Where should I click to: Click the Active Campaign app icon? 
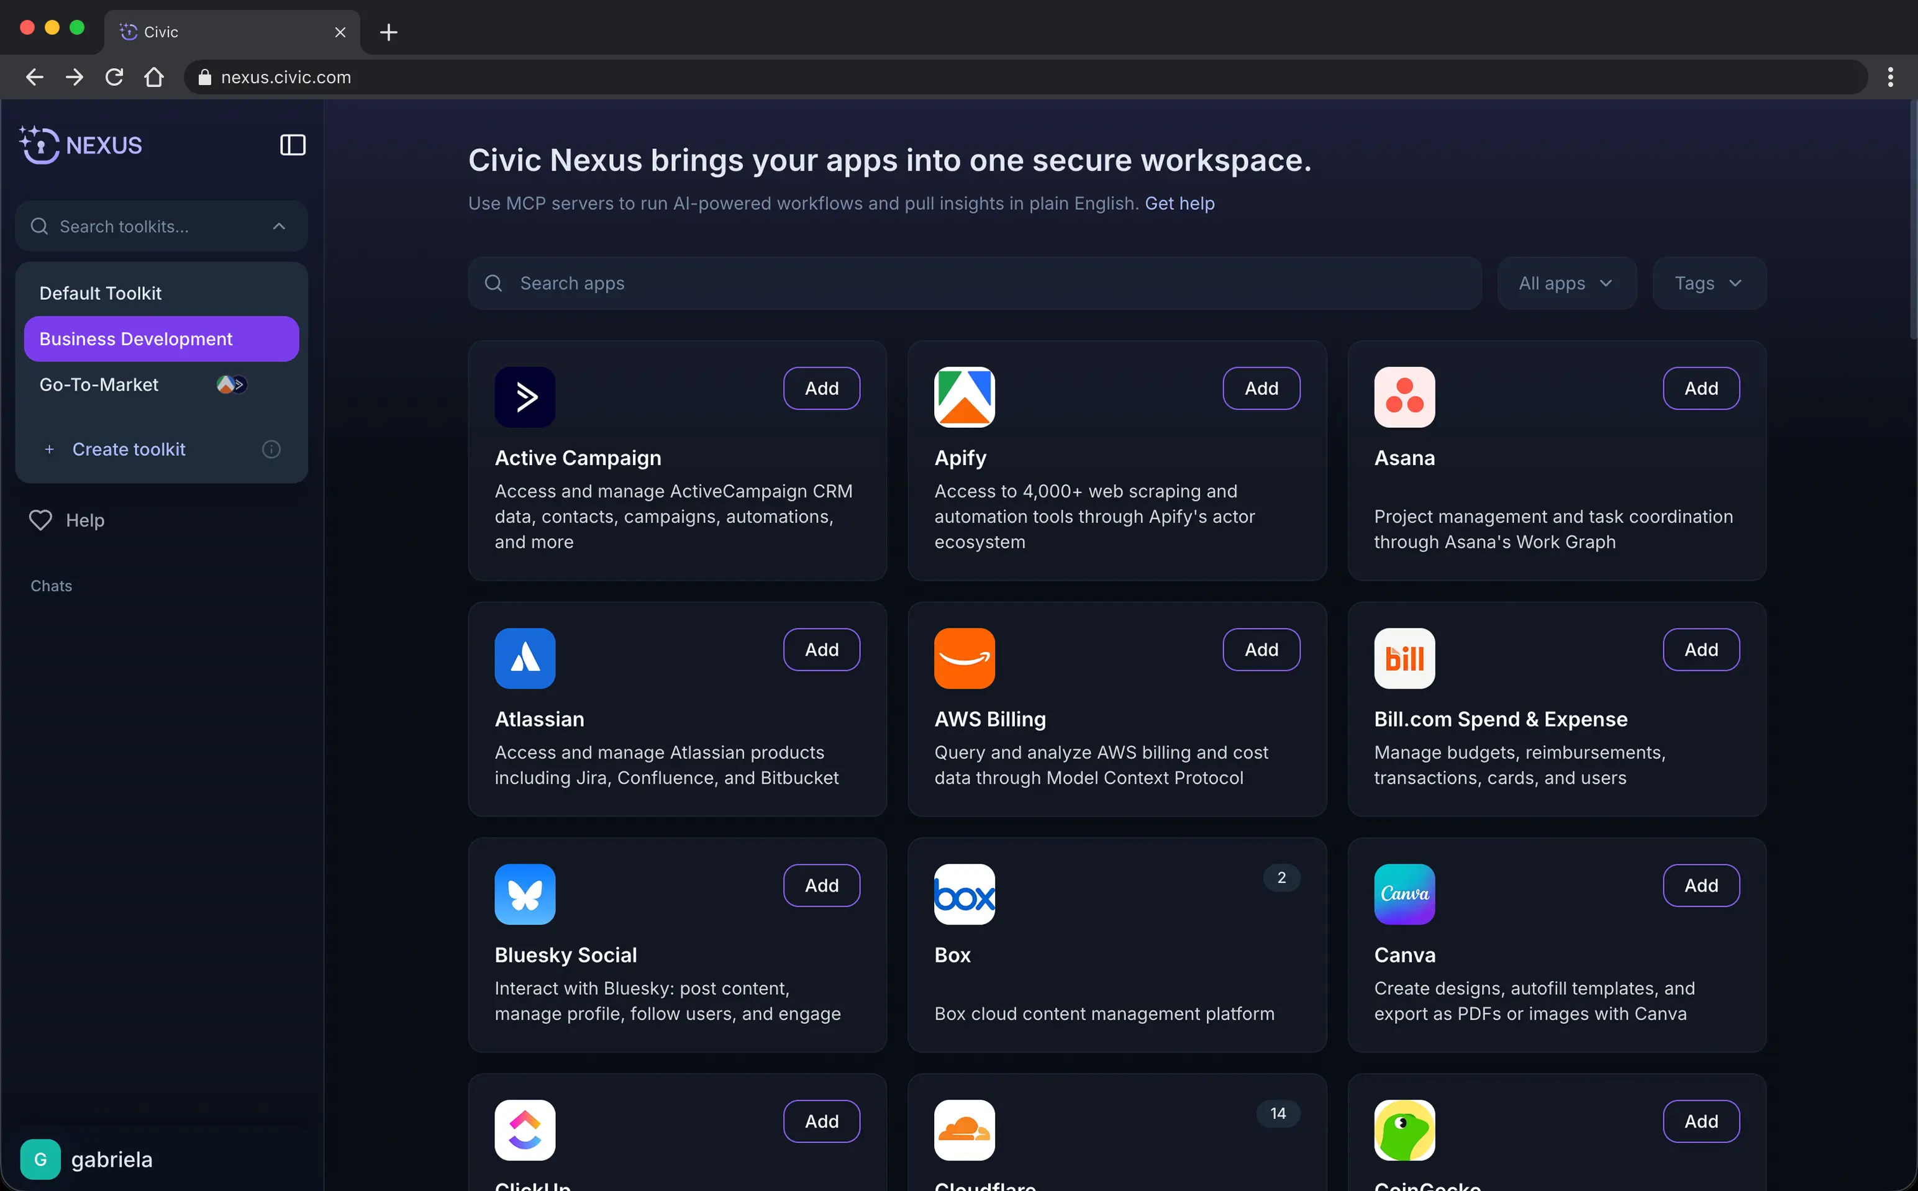point(525,397)
